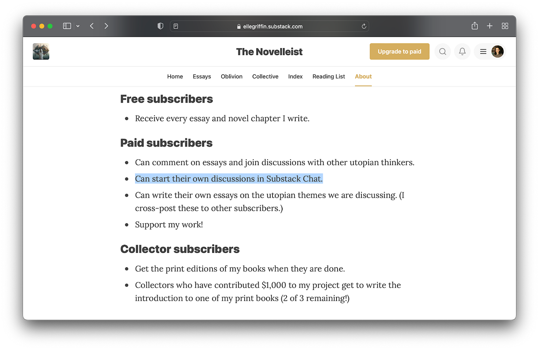Open the hamburger menu
The image size is (539, 350).
[483, 51]
